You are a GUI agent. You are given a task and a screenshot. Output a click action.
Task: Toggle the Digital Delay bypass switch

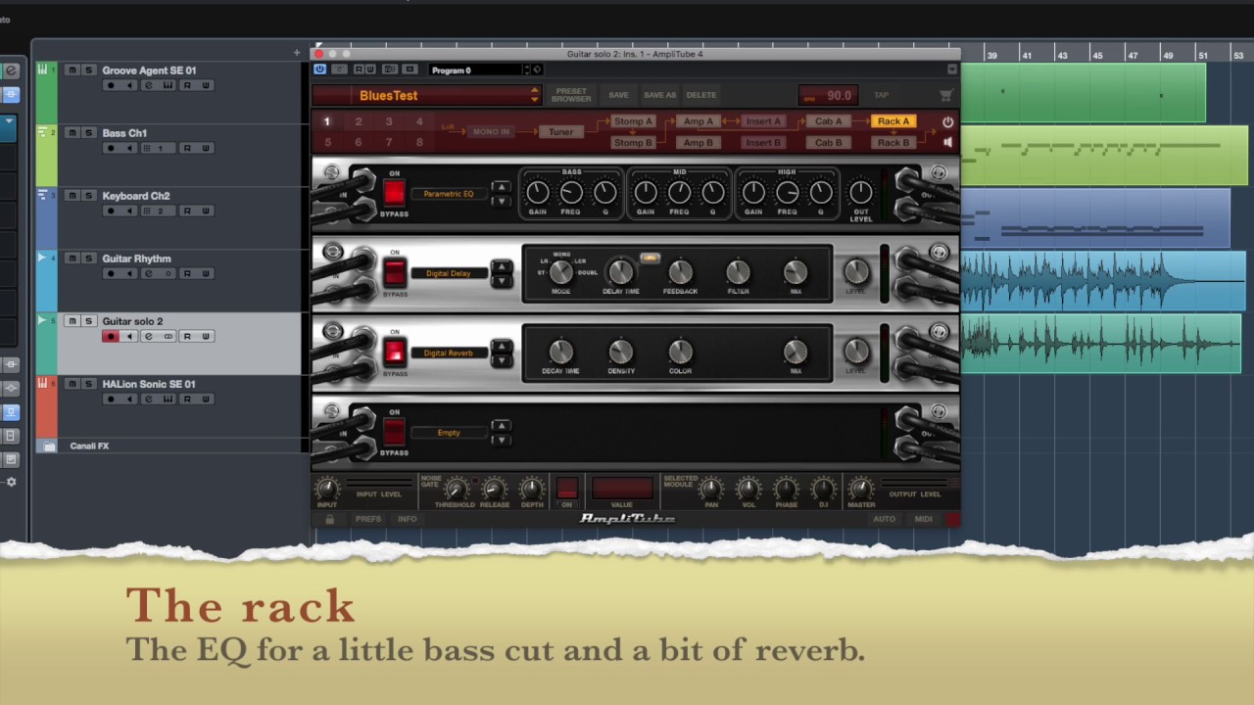click(x=394, y=272)
